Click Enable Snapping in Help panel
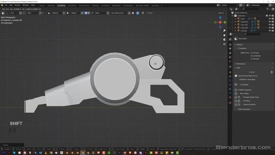Viewport: 275px width, 155px height. [244, 90]
